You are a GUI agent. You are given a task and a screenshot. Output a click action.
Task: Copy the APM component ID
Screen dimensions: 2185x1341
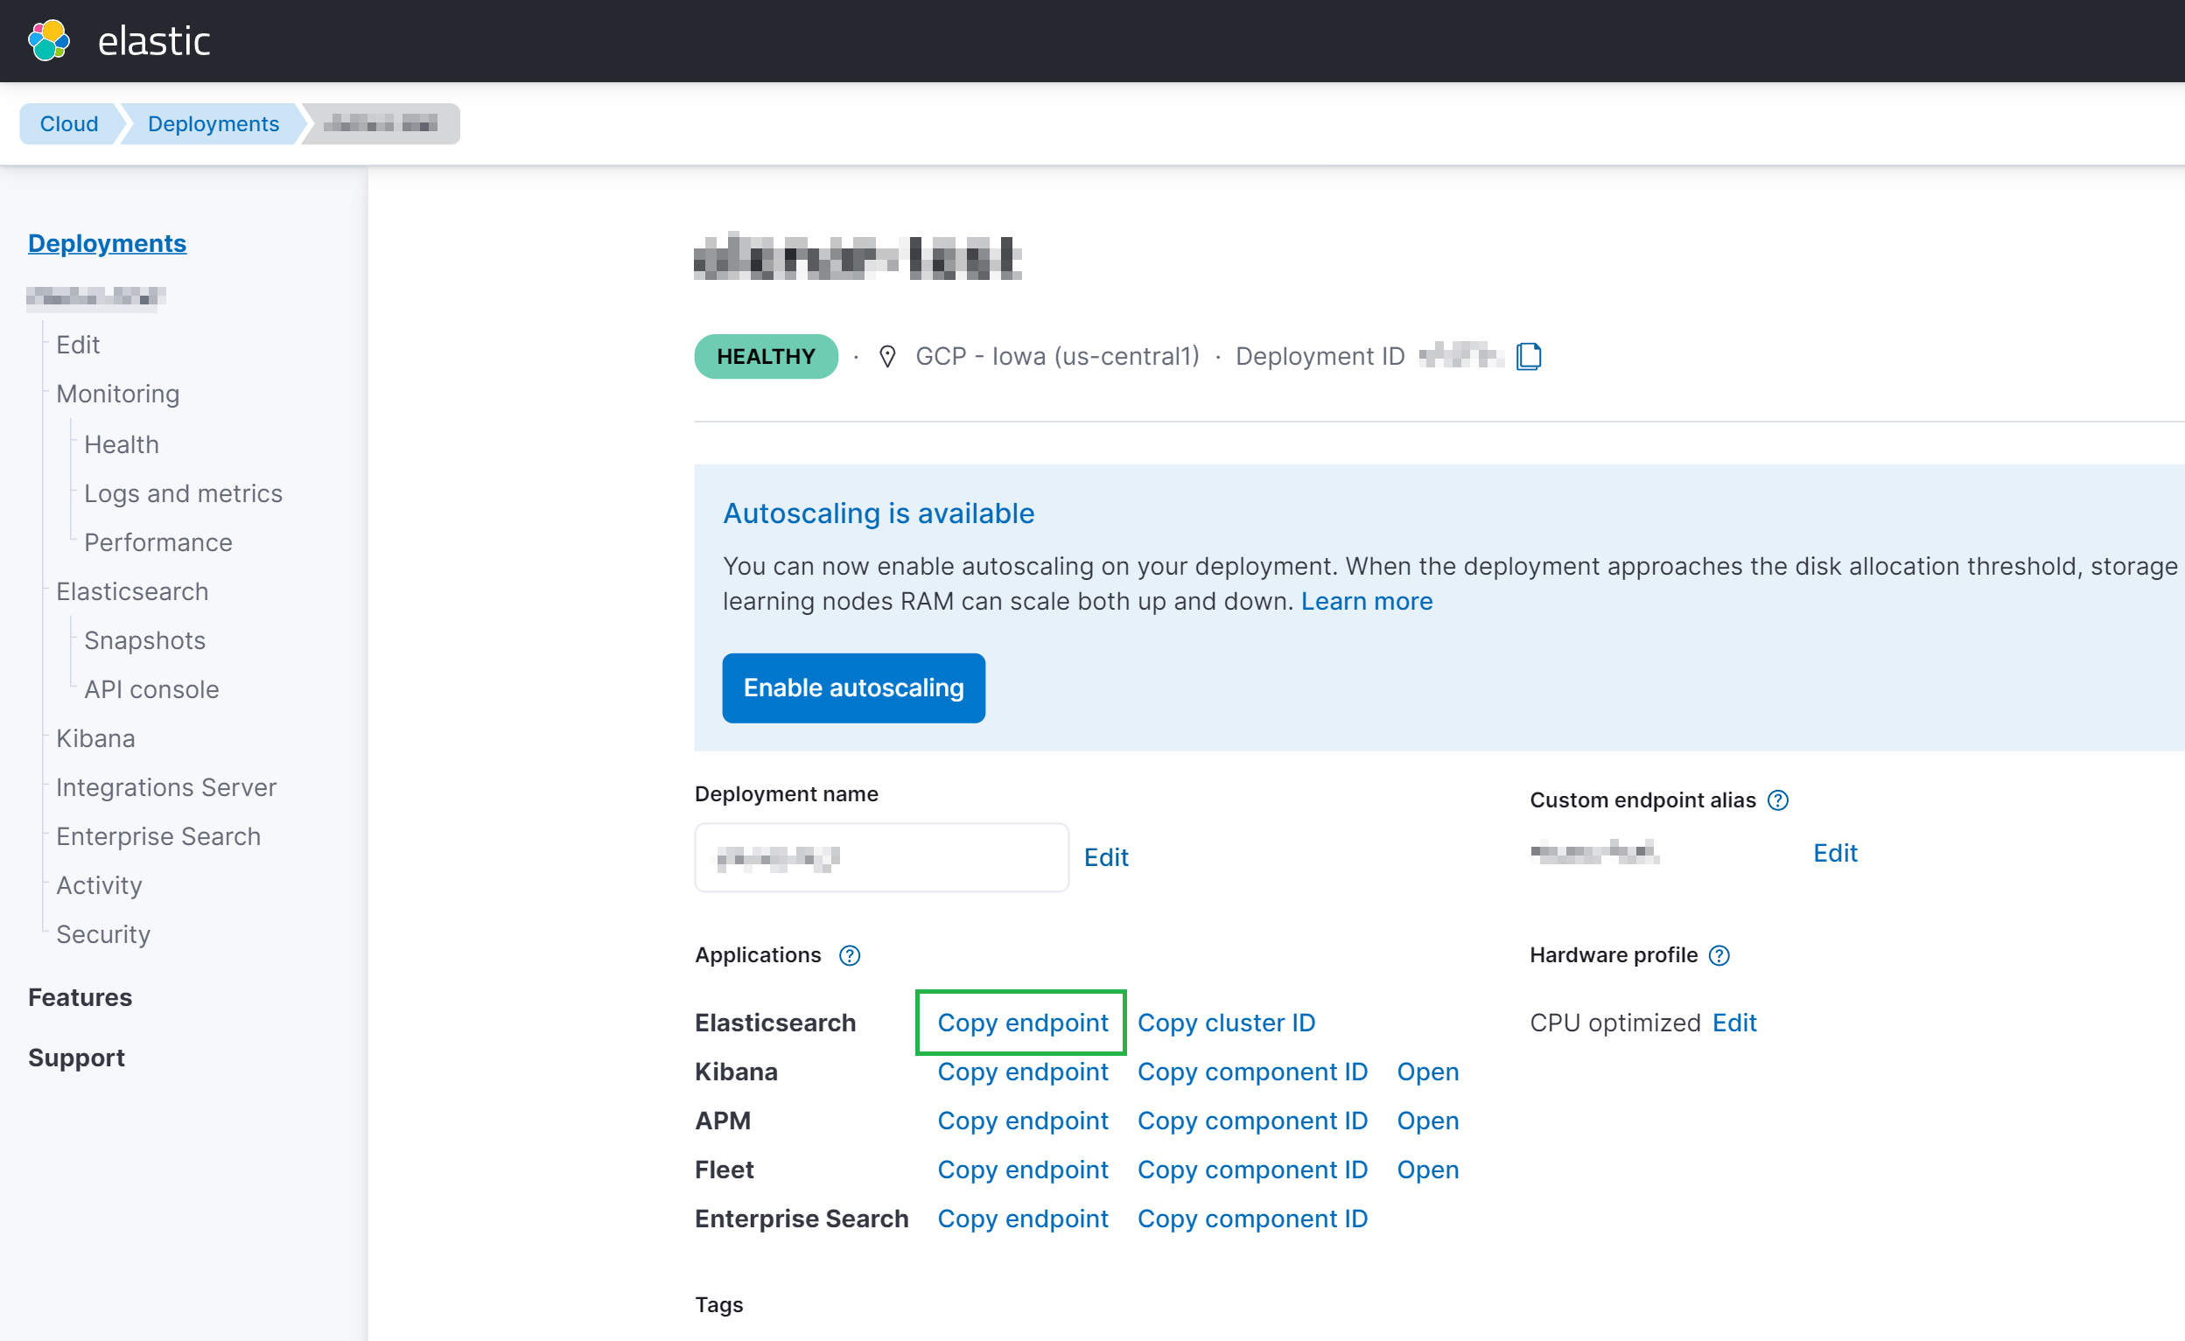pyautogui.click(x=1251, y=1121)
